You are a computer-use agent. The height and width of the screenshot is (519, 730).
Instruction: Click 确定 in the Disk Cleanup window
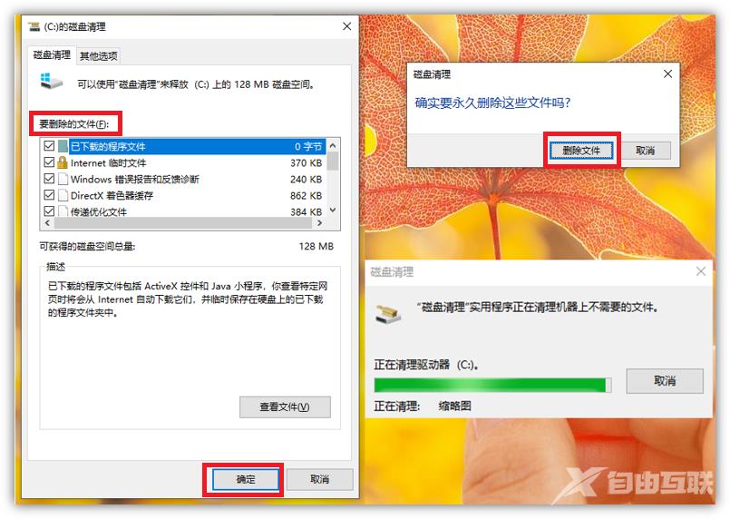coord(246,479)
